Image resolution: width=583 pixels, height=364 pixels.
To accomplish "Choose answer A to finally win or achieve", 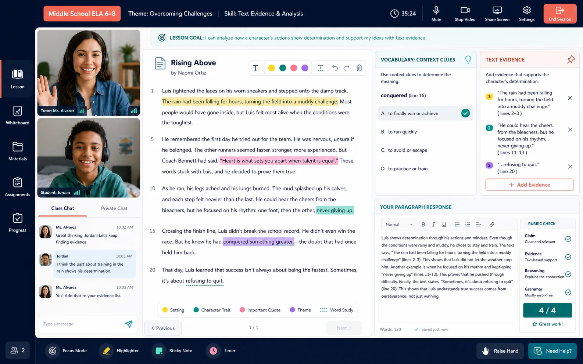I will coord(426,113).
